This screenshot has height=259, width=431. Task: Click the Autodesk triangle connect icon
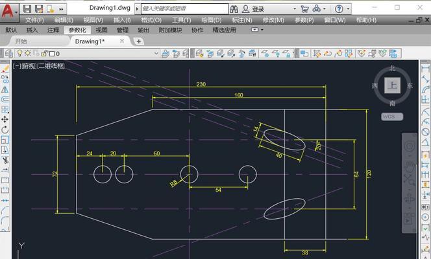point(316,9)
